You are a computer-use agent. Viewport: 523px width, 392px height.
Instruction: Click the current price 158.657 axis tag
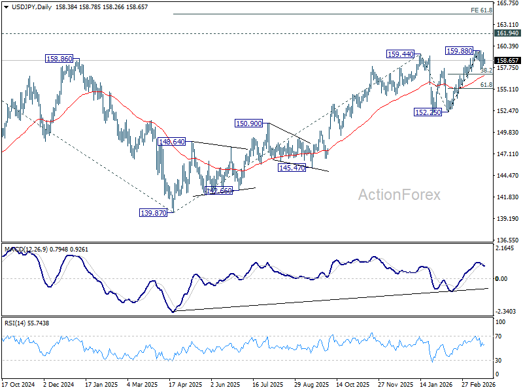pyautogui.click(x=507, y=60)
